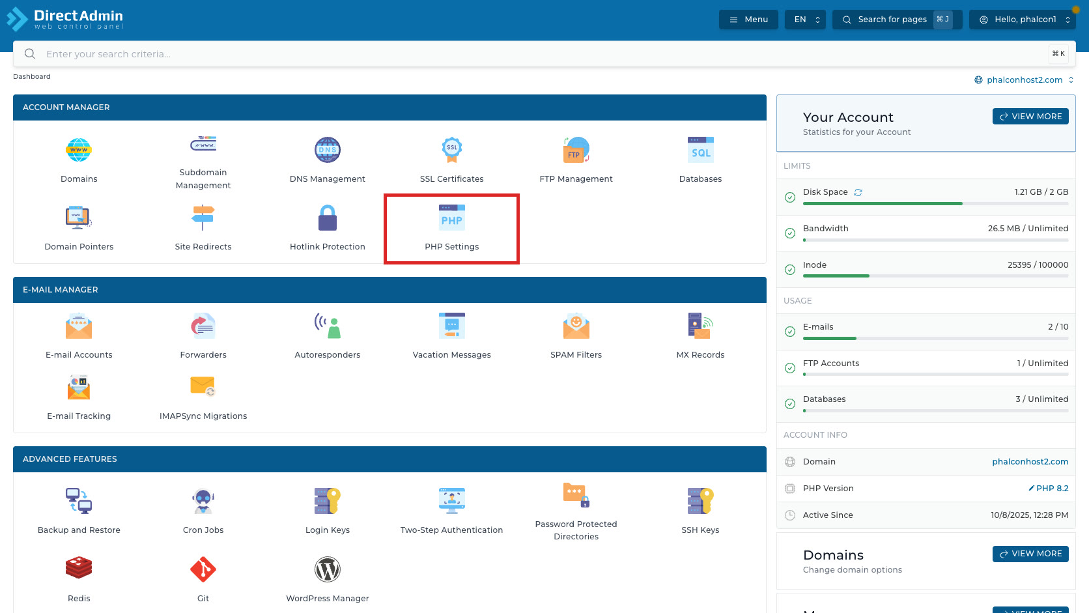
Task: Open Two-Step Authentication
Action: (452, 512)
